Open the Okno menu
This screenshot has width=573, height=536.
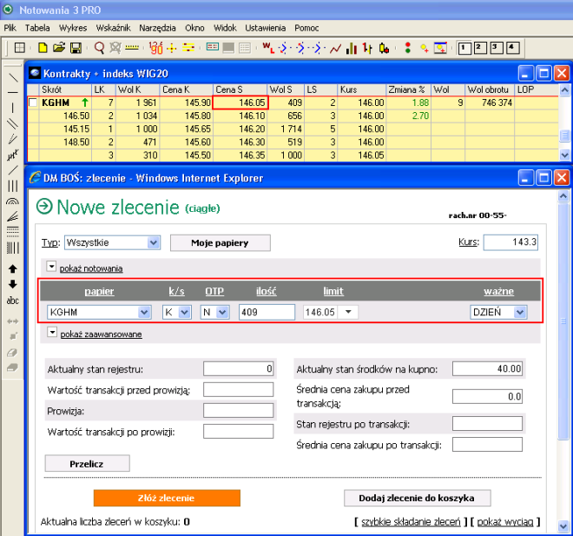point(194,28)
